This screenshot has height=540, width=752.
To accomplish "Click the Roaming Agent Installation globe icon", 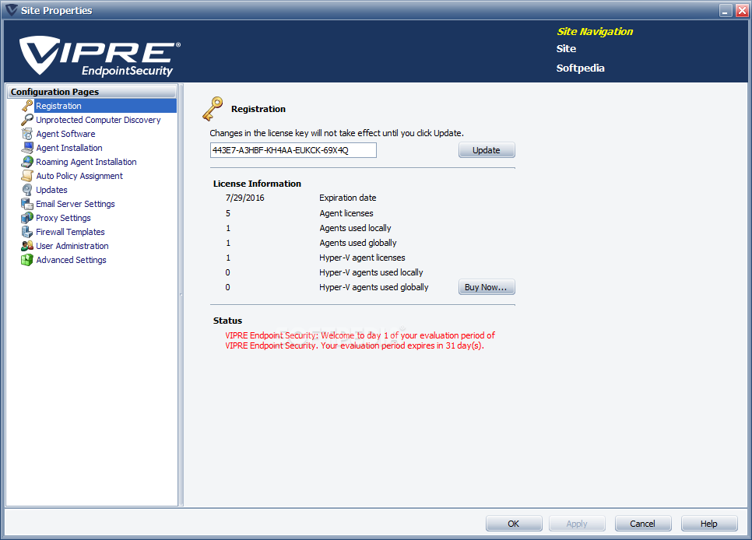I will click(x=27, y=162).
